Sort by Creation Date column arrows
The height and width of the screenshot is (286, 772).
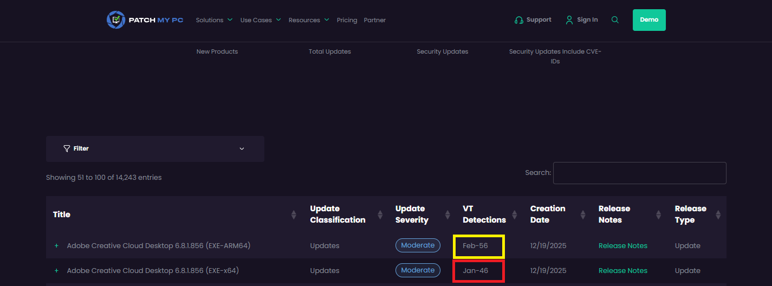pyautogui.click(x=582, y=214)
